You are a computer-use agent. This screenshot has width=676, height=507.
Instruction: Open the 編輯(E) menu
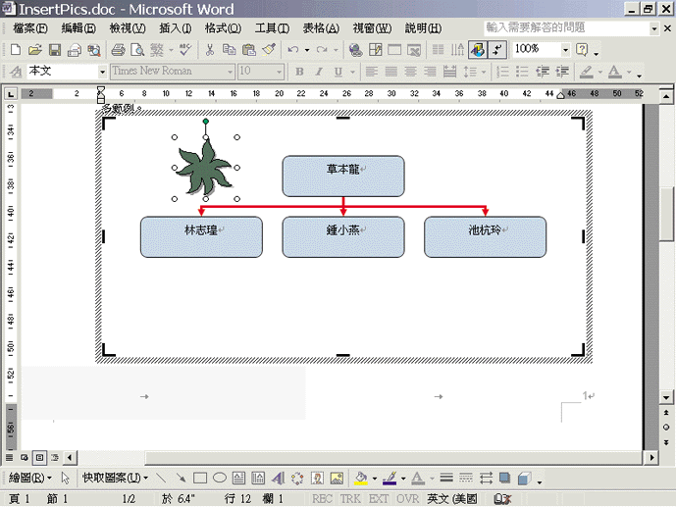pos(78,28)
